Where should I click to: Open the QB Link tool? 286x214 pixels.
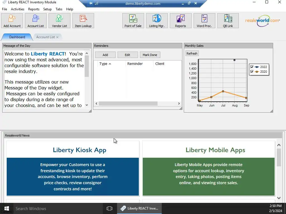[x=228, y=21]
